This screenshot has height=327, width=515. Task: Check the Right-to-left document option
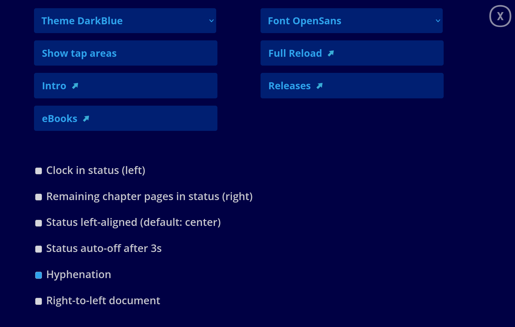pyautogui.click(x=39, y=301)
